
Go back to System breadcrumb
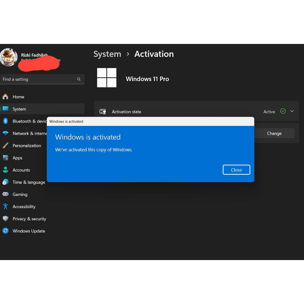[x=107, y=54]
